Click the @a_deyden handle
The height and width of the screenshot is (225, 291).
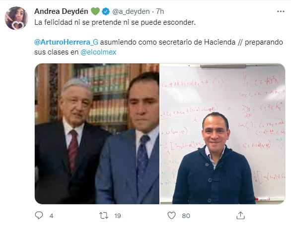(131, 11)
